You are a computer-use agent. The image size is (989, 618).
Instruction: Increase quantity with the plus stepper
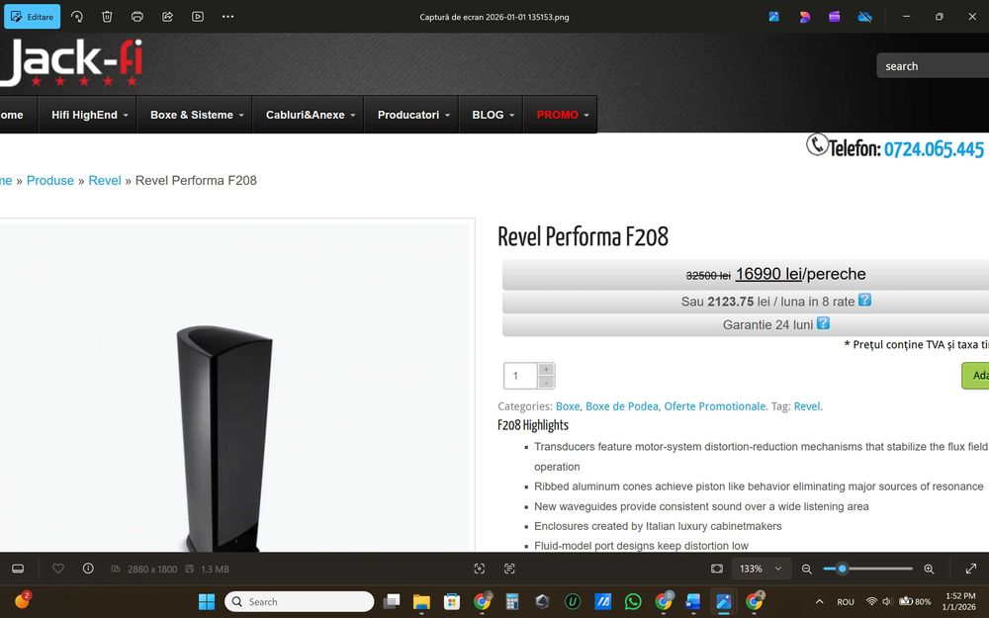point(546,370)
